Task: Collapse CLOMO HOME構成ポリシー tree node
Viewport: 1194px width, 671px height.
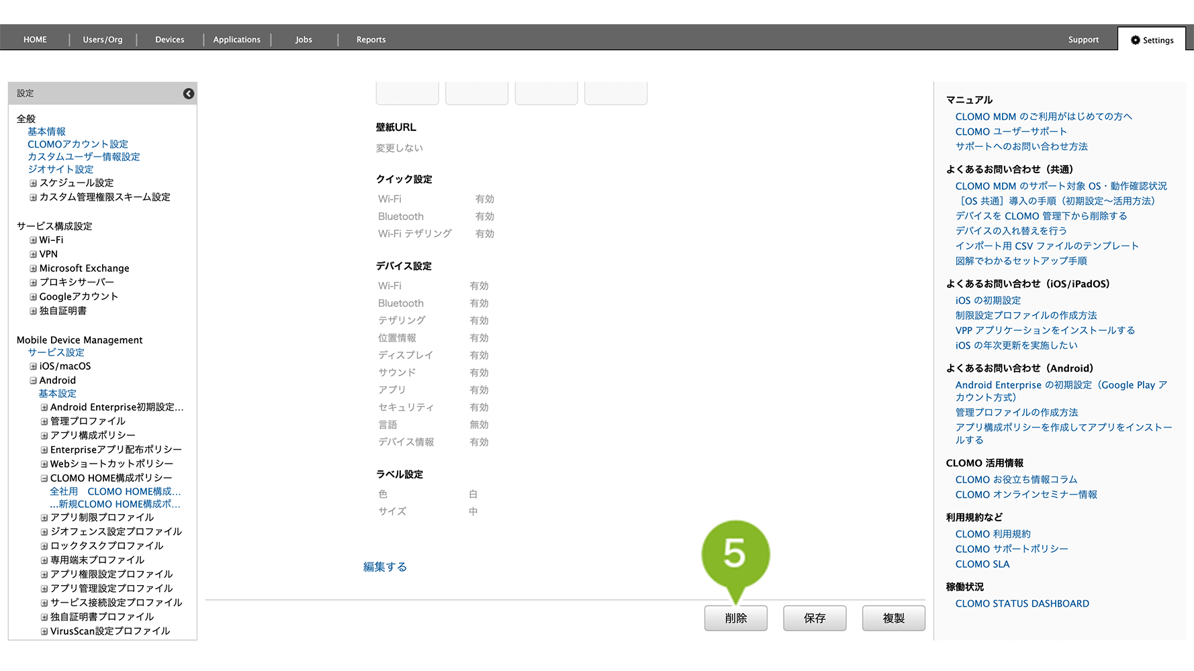Action: pos(44,478)
